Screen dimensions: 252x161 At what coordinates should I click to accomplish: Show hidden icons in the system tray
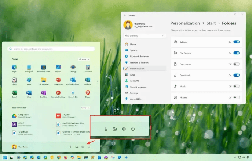(235, 157)
